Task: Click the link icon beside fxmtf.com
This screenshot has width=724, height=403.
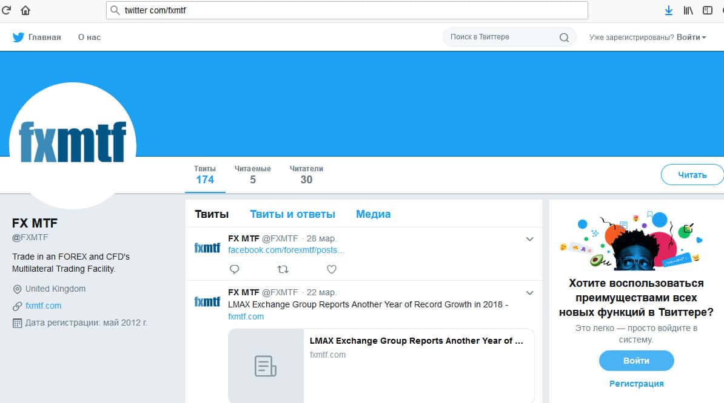Action: coord(17,306)
